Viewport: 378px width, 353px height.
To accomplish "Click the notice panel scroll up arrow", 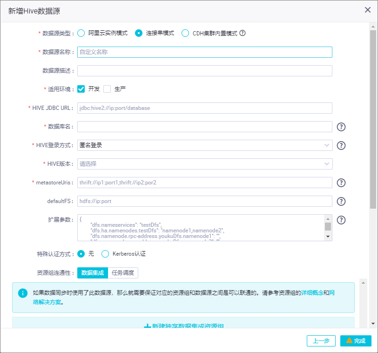I will point(363,283).
